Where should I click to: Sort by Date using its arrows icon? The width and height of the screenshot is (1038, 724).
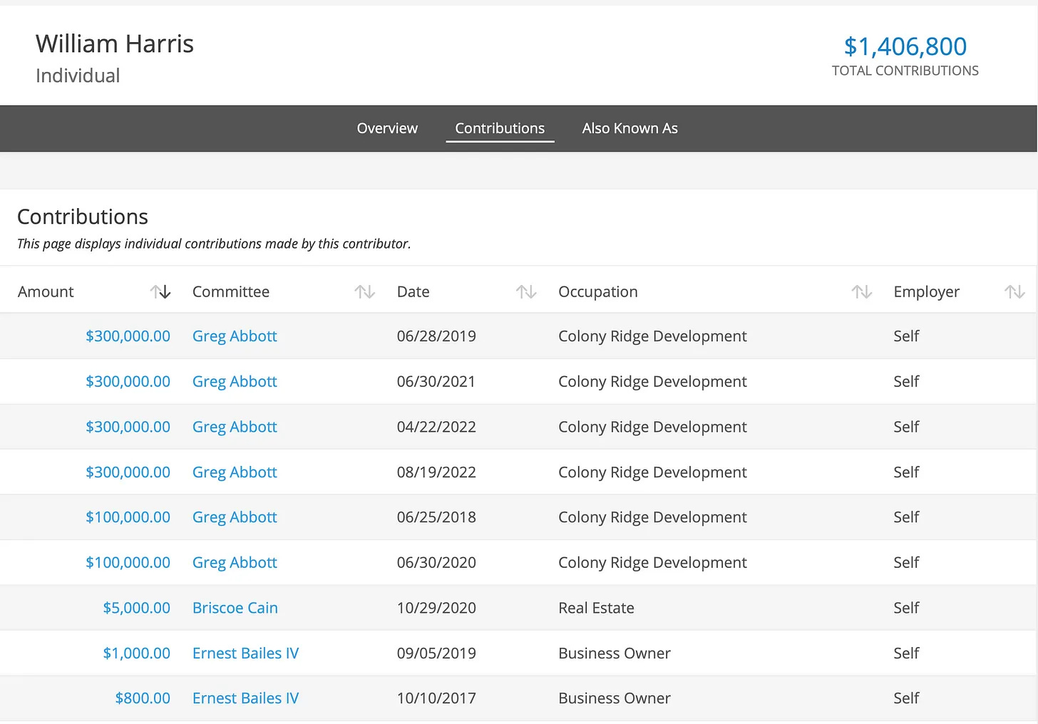pyautogui.click(x=526, y=291)
